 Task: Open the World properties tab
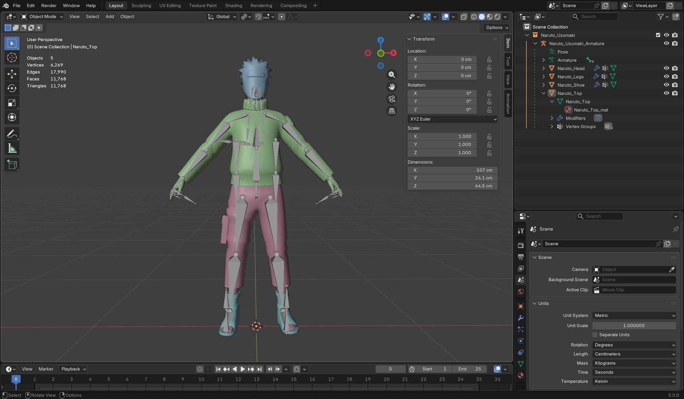(x=521, y=291)
